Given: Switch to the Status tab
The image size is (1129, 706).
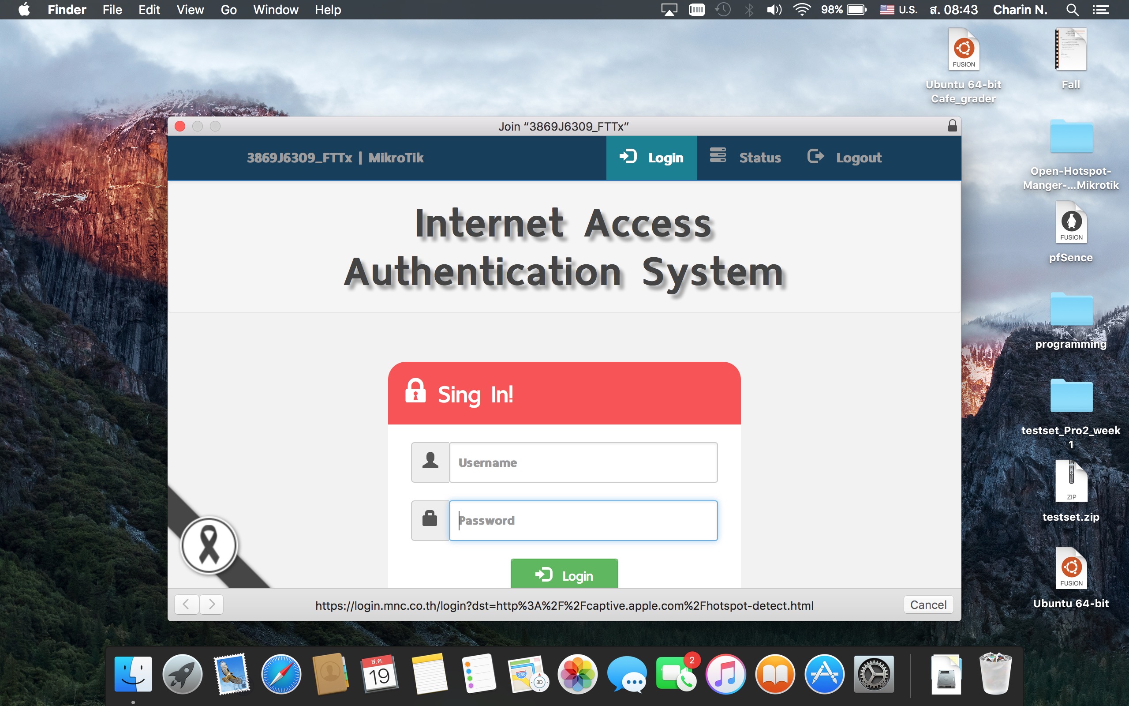Looking at the screenshot, I should (x=745, y=158).
